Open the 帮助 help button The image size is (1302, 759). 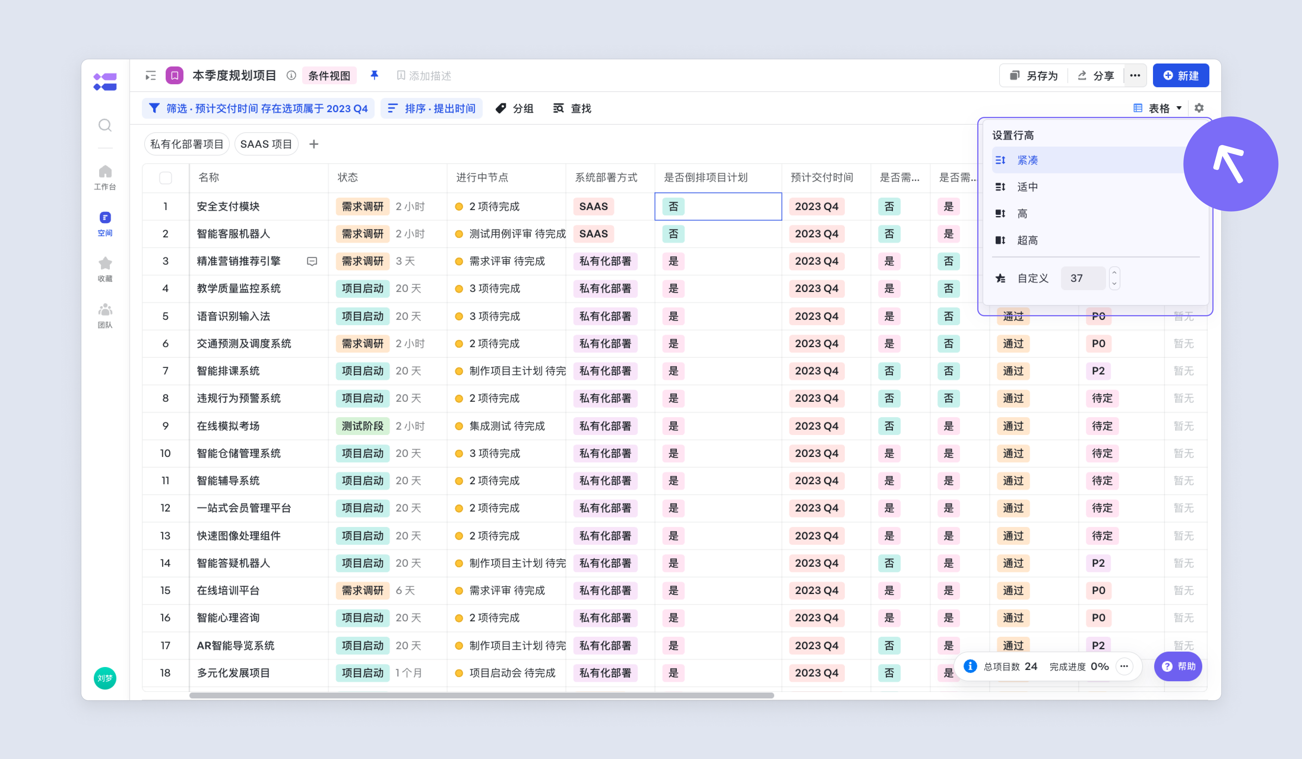tap(1178, 666)
